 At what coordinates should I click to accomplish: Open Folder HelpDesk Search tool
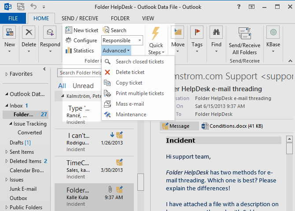coord(114,30)
